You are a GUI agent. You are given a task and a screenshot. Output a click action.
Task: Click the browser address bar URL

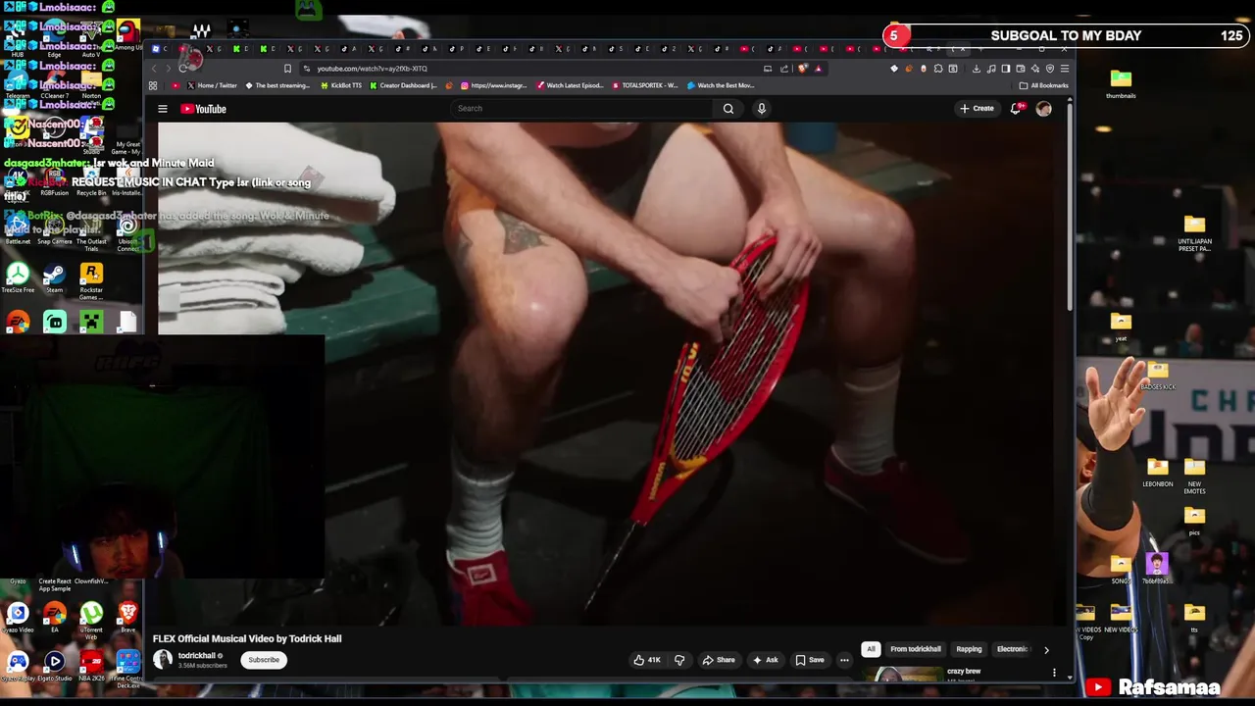(372, 69)
